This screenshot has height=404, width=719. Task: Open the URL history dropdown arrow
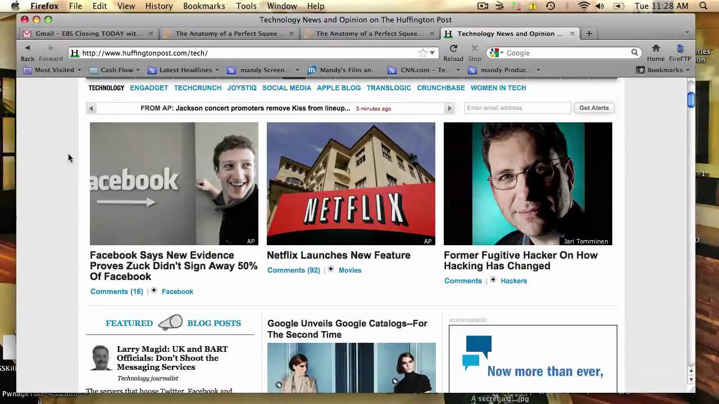tap(432, 53)
